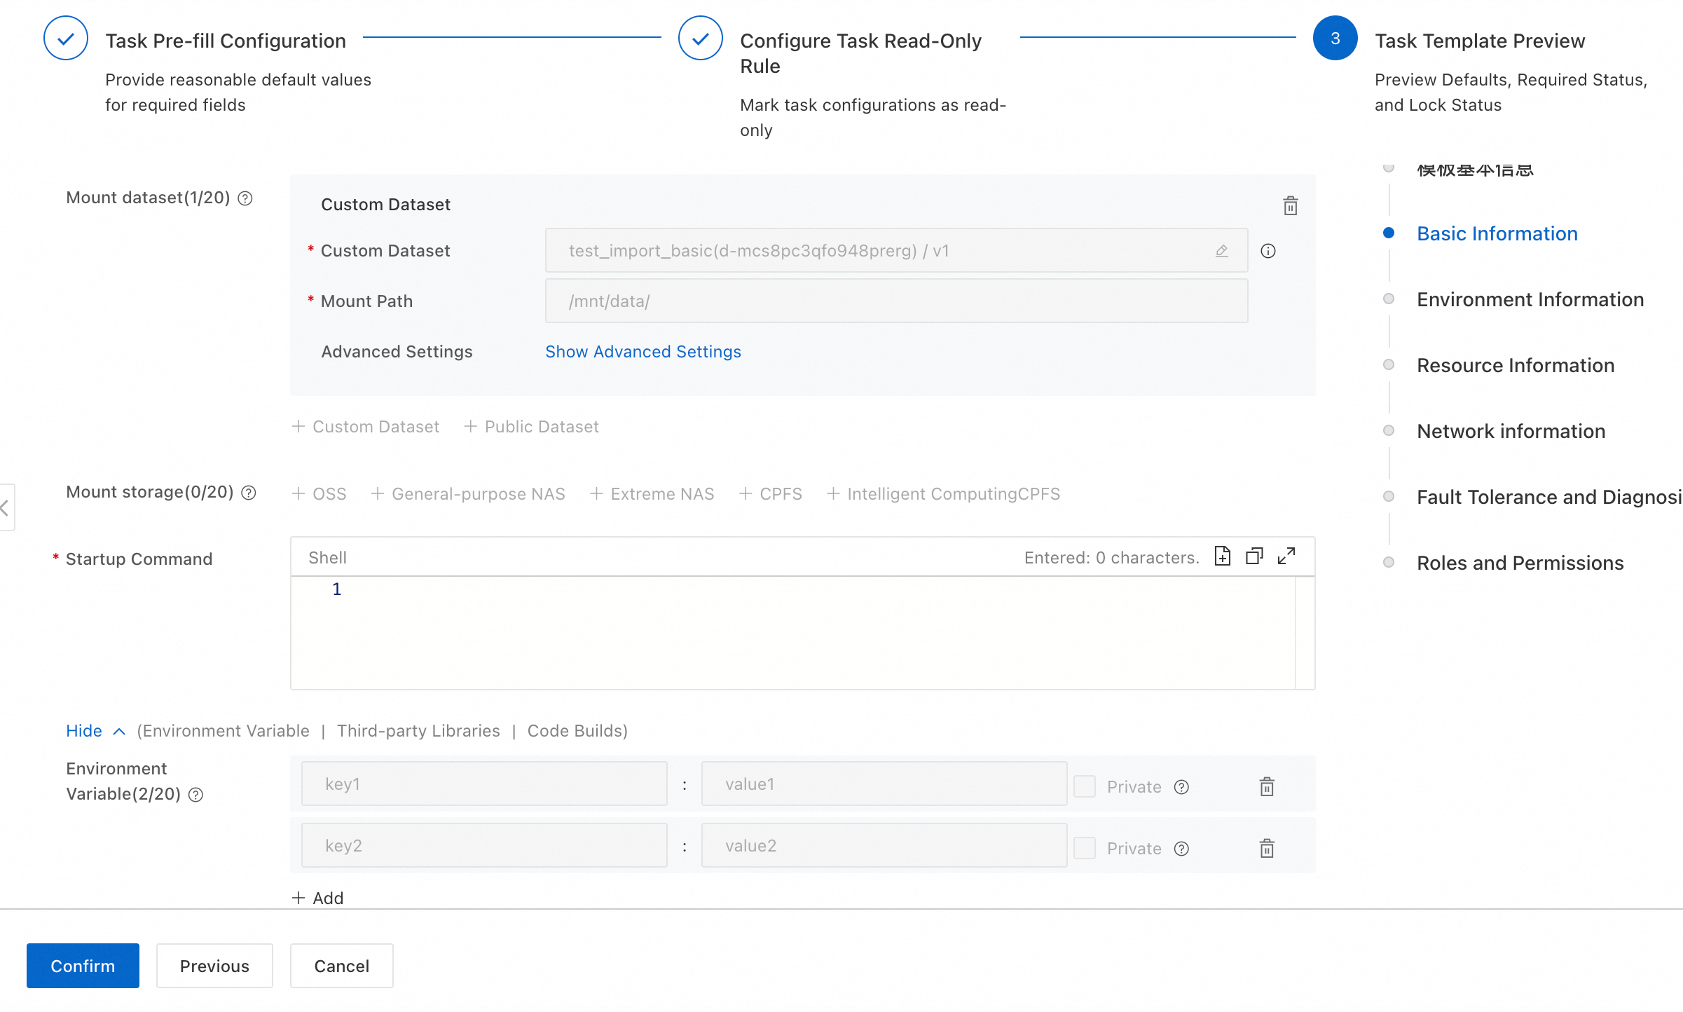Show Advanced Settings for custom dataset
This screenshot has width=1683, height=1012.
[x=643, y=352]
